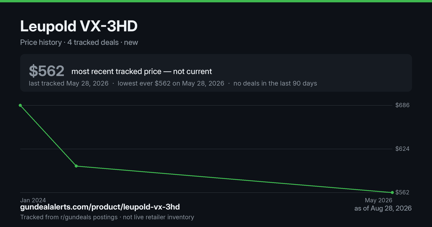432x227 pixels.
Task: Click 'last tracked May 28, 2026' text
Action: point(68,83)
